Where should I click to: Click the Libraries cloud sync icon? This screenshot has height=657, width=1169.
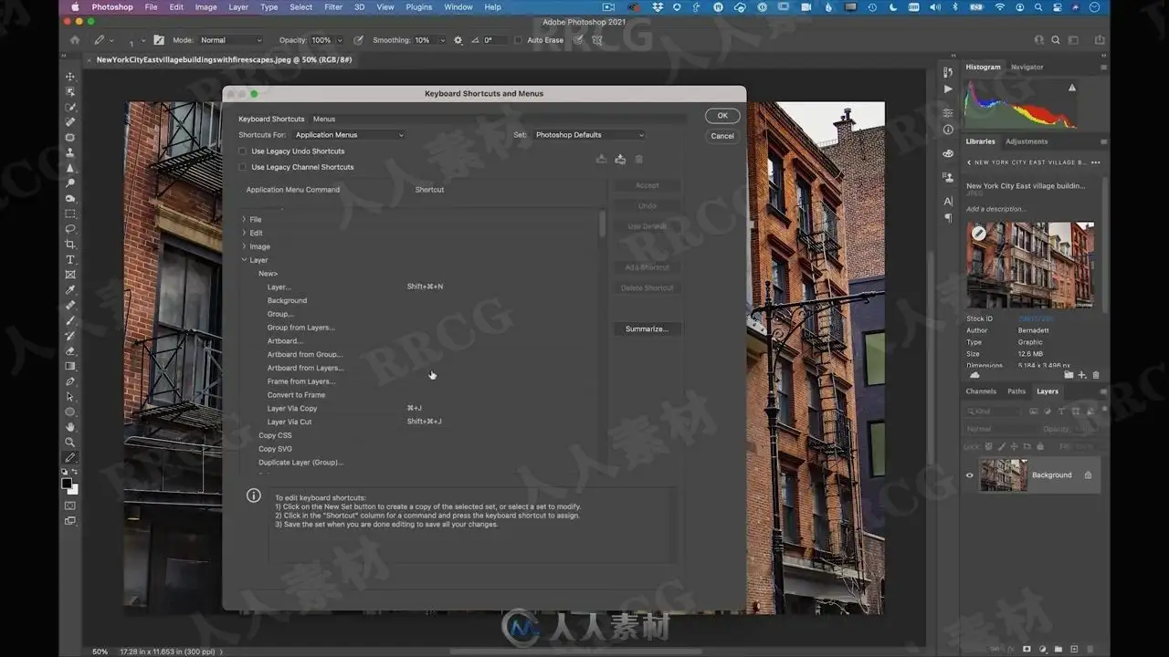click(974, 375)
